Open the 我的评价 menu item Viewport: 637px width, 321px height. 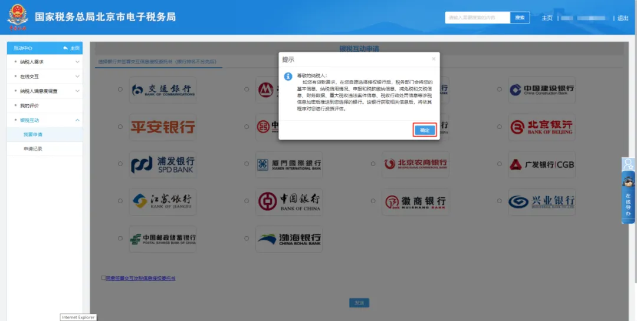point(45,105)
